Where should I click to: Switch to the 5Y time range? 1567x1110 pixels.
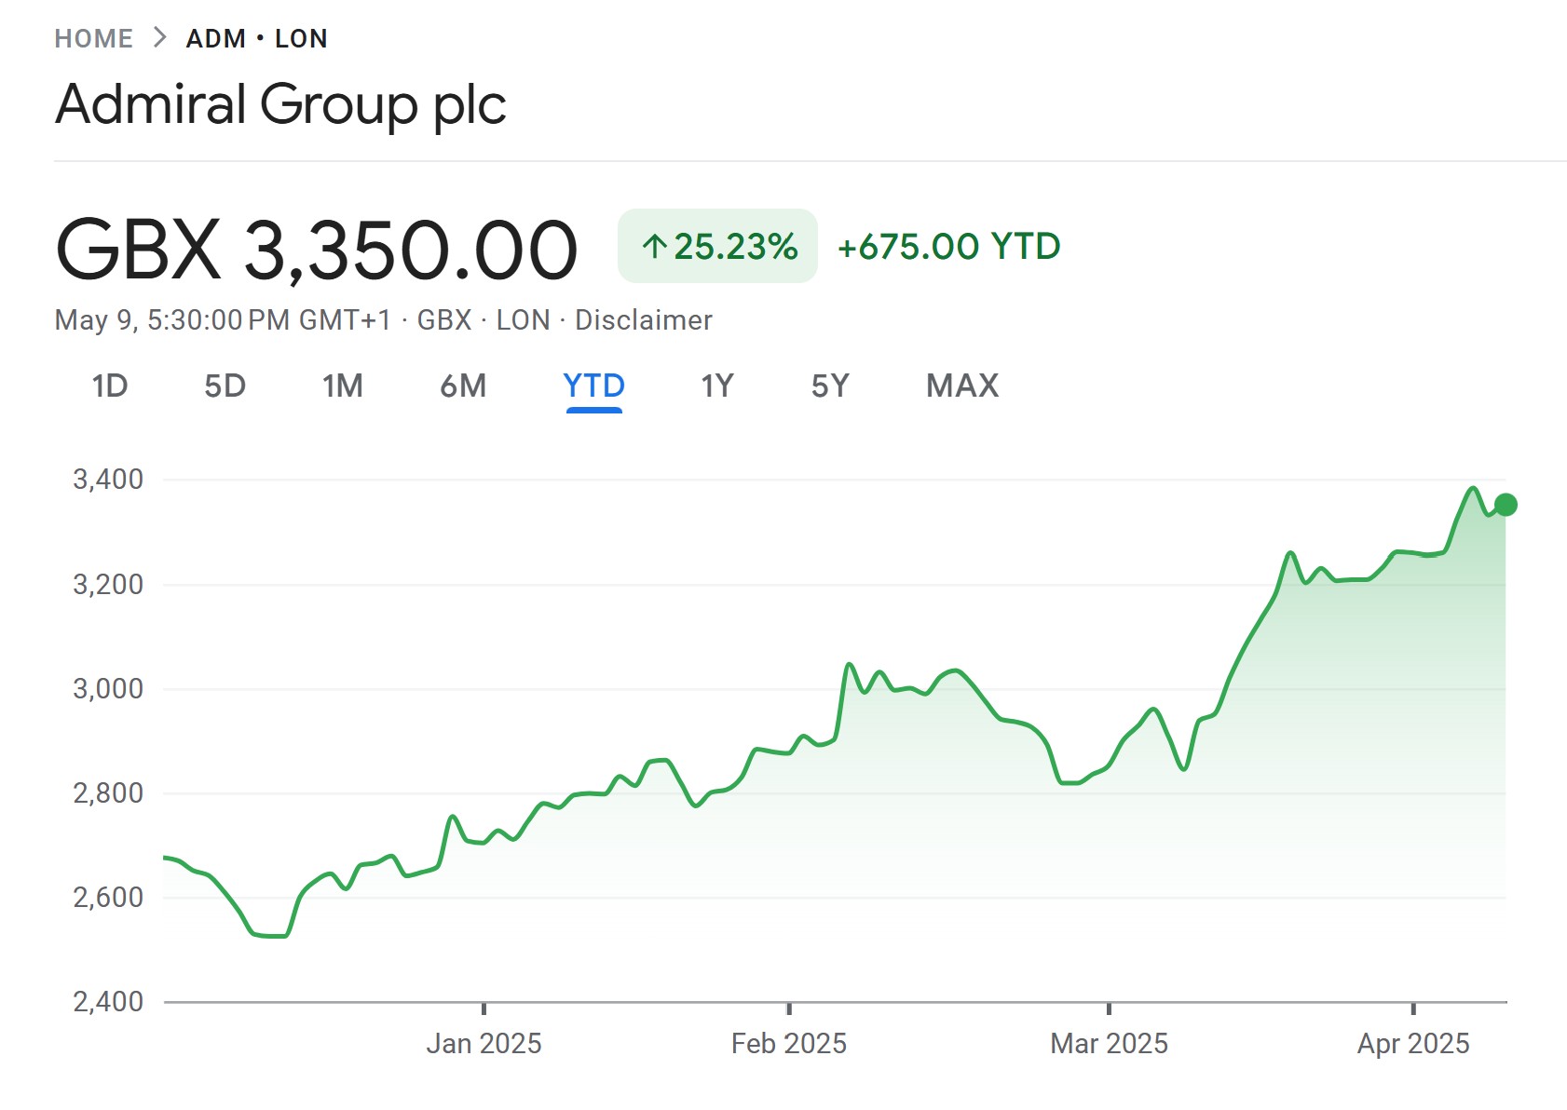click(x=830, y=386)
